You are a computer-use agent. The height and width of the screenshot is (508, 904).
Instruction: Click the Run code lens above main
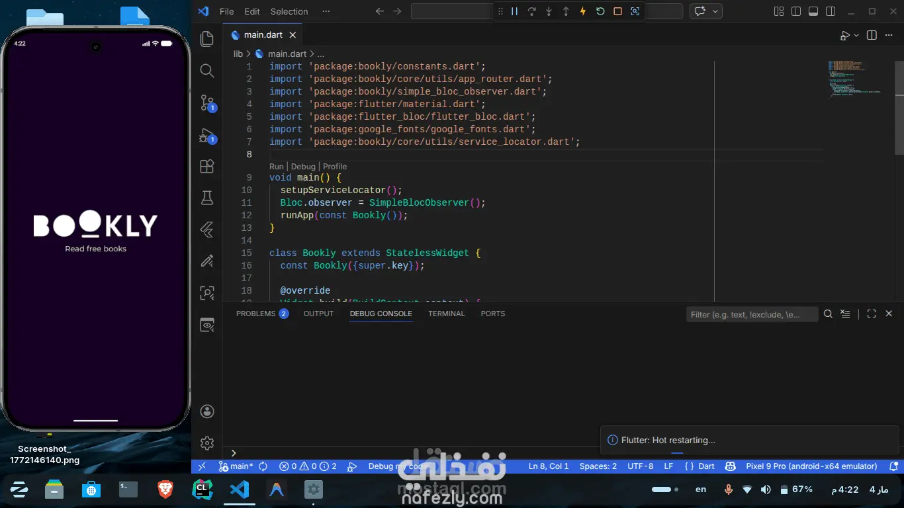coord(276,167)
